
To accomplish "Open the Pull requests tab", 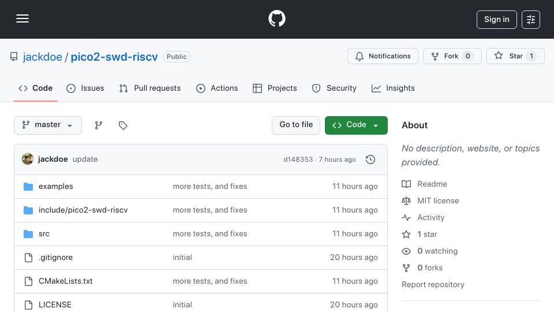I will click(150, 88).
